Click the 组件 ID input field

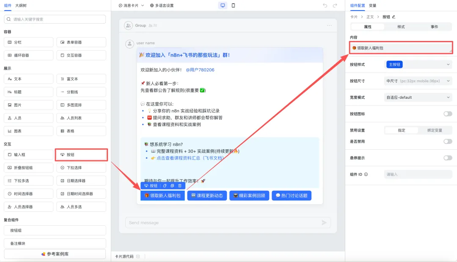(x=418, y=174)
